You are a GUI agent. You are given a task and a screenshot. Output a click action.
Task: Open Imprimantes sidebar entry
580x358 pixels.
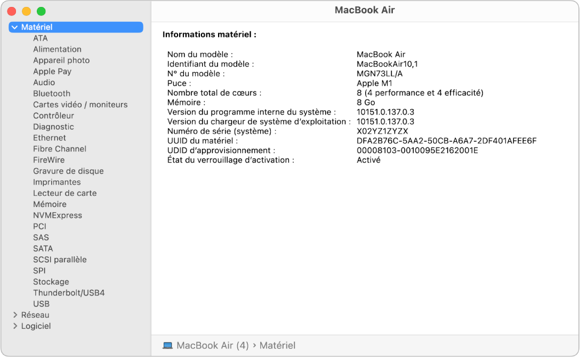click(57, 182)
